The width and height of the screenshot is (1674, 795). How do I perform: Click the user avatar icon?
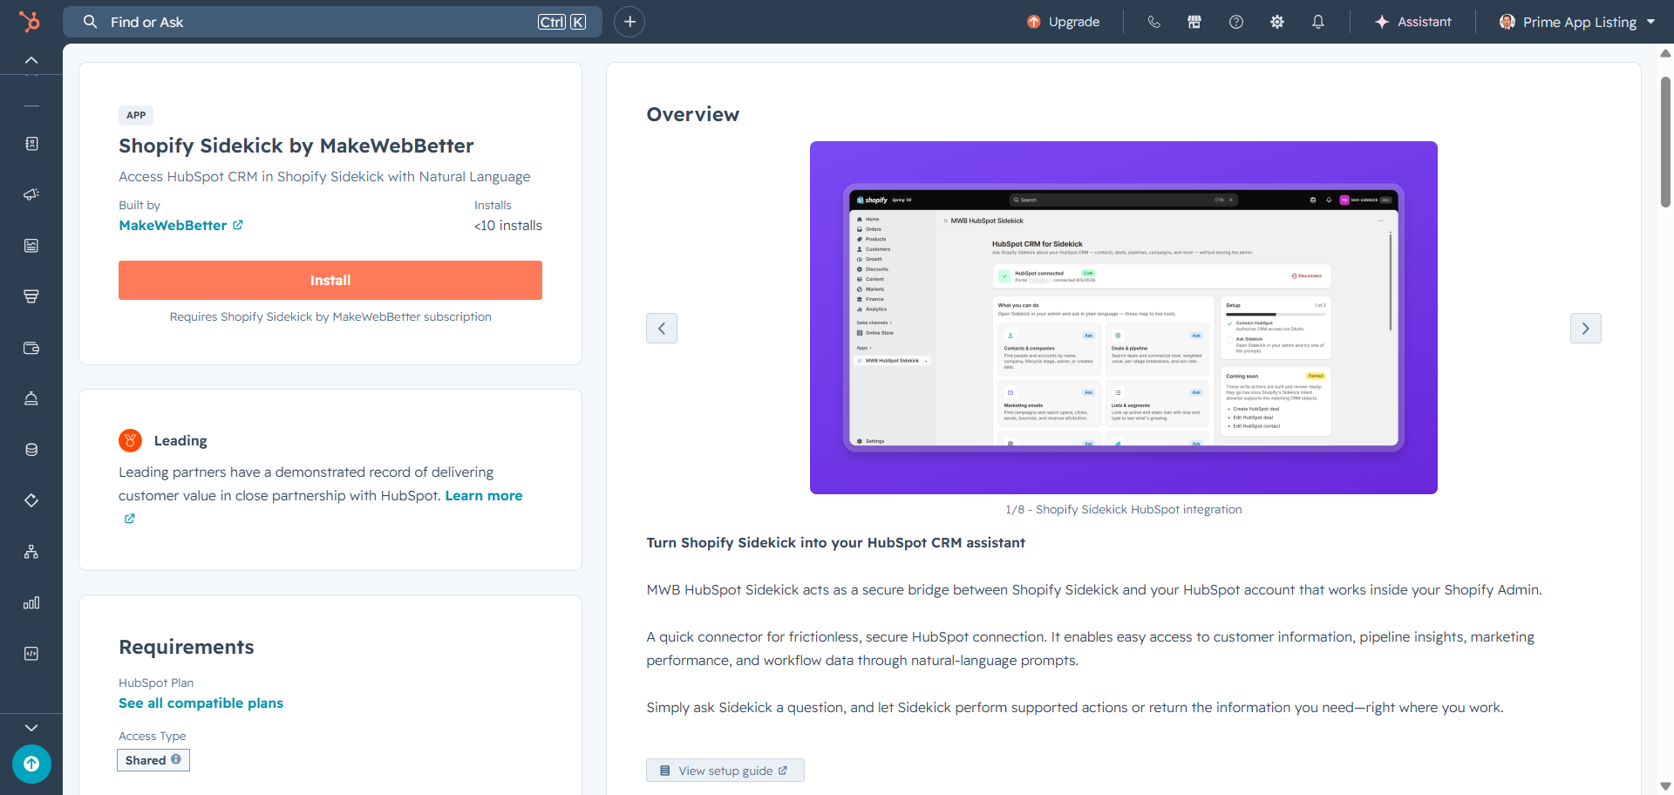pyautogui.click(x=1507, y=22)
